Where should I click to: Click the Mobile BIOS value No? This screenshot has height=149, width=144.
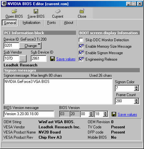pyautogui.click(x=114, y=137)
